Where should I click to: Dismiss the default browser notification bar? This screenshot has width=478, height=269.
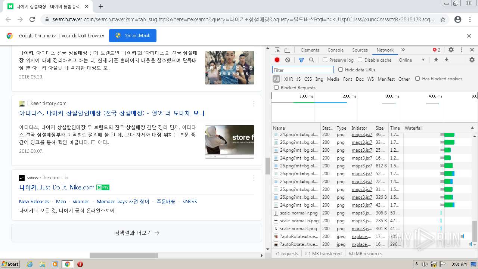pos(469,36)
